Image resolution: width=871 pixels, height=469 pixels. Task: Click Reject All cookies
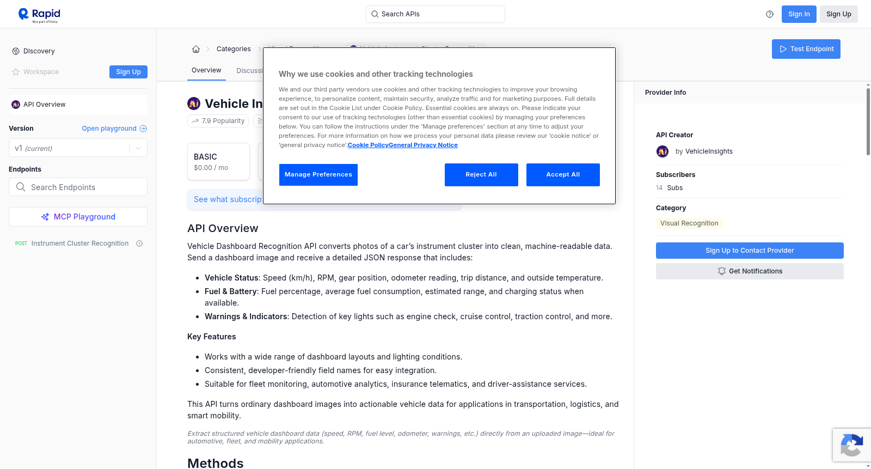point(481,175)
